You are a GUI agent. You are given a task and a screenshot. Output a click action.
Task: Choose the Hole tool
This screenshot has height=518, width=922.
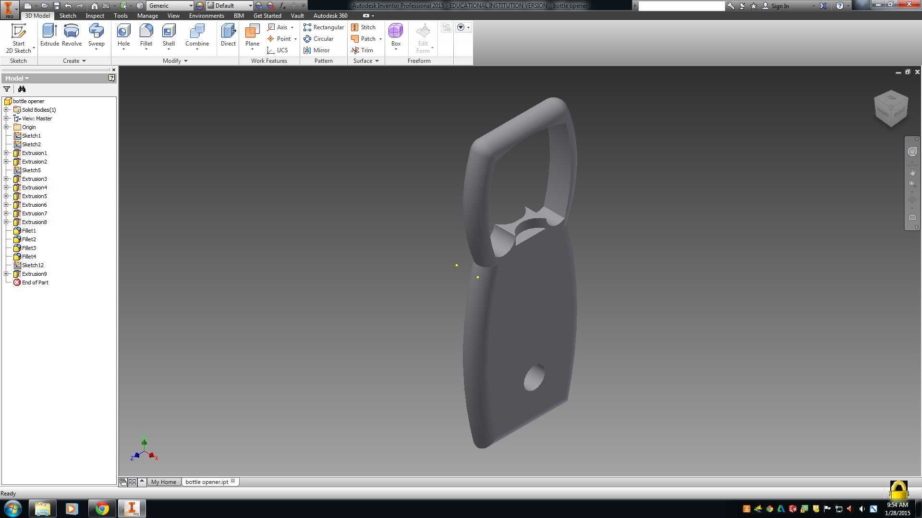pyautogui.click(x=123, y=36)
